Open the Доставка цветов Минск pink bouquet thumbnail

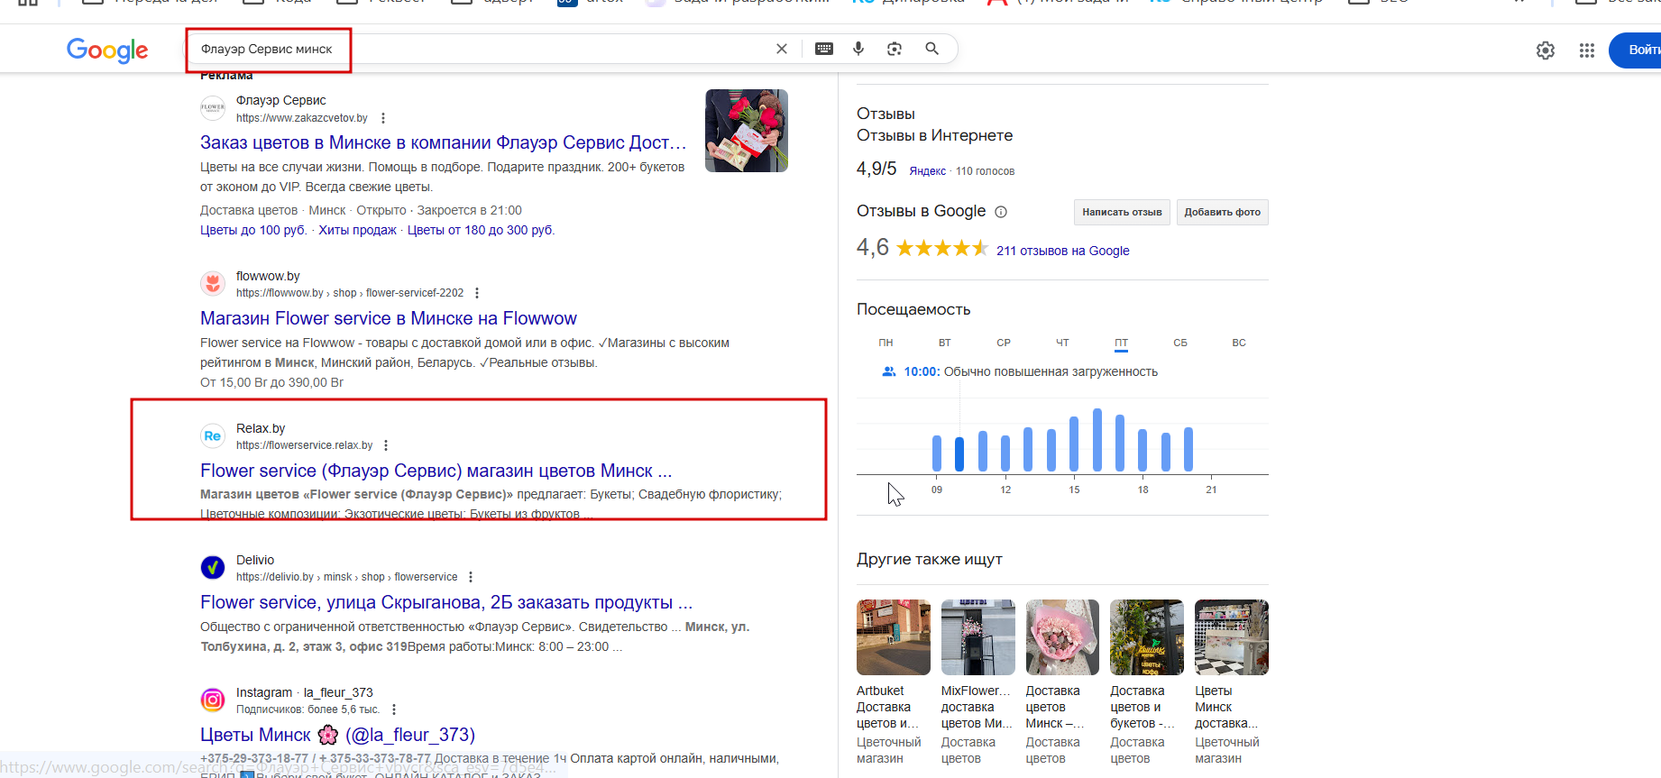[x=1062, y=637]
